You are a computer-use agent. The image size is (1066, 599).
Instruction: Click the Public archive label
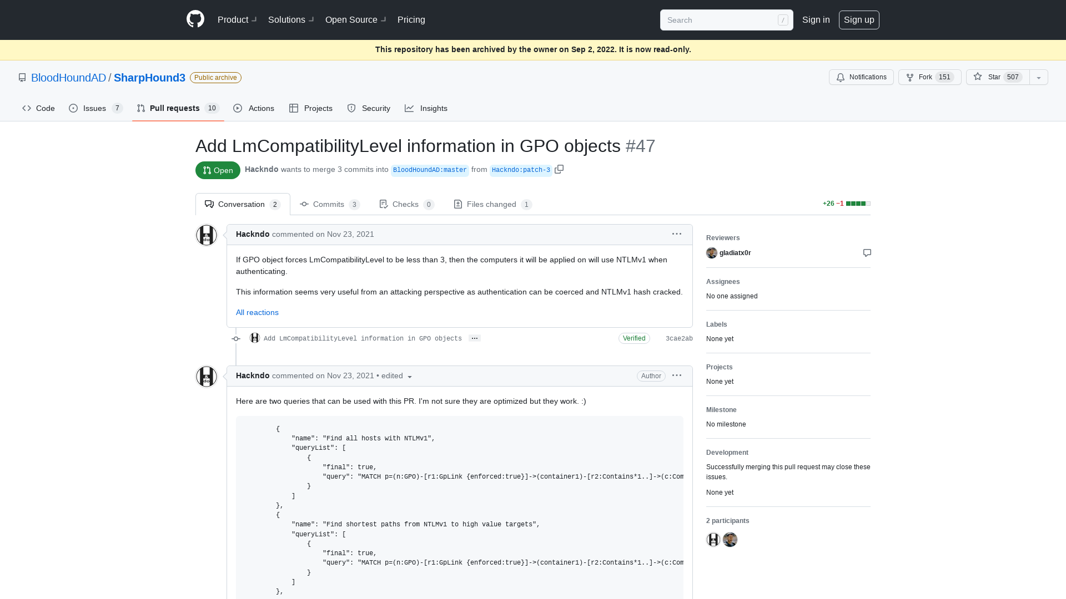pyautogui.click(x=215, y=78)
